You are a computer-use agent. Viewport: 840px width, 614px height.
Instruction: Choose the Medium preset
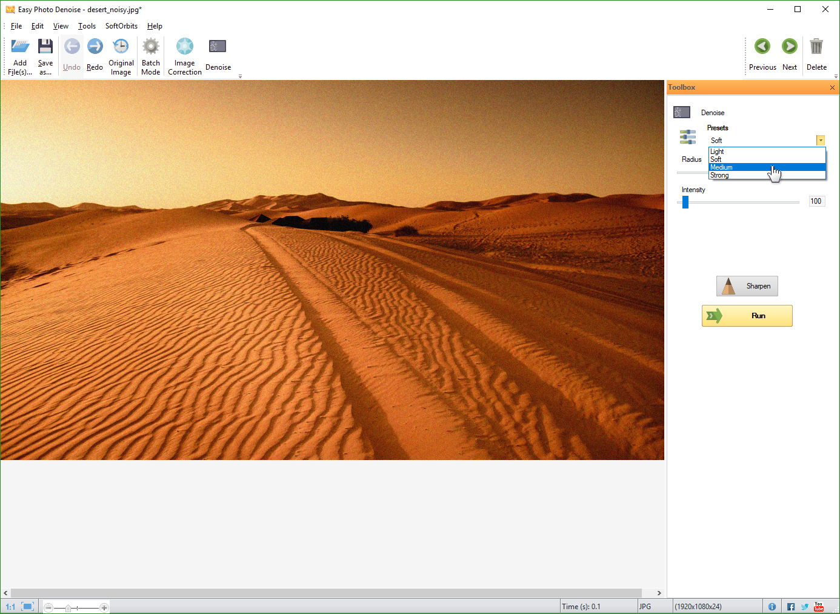[x=767, y=167]
